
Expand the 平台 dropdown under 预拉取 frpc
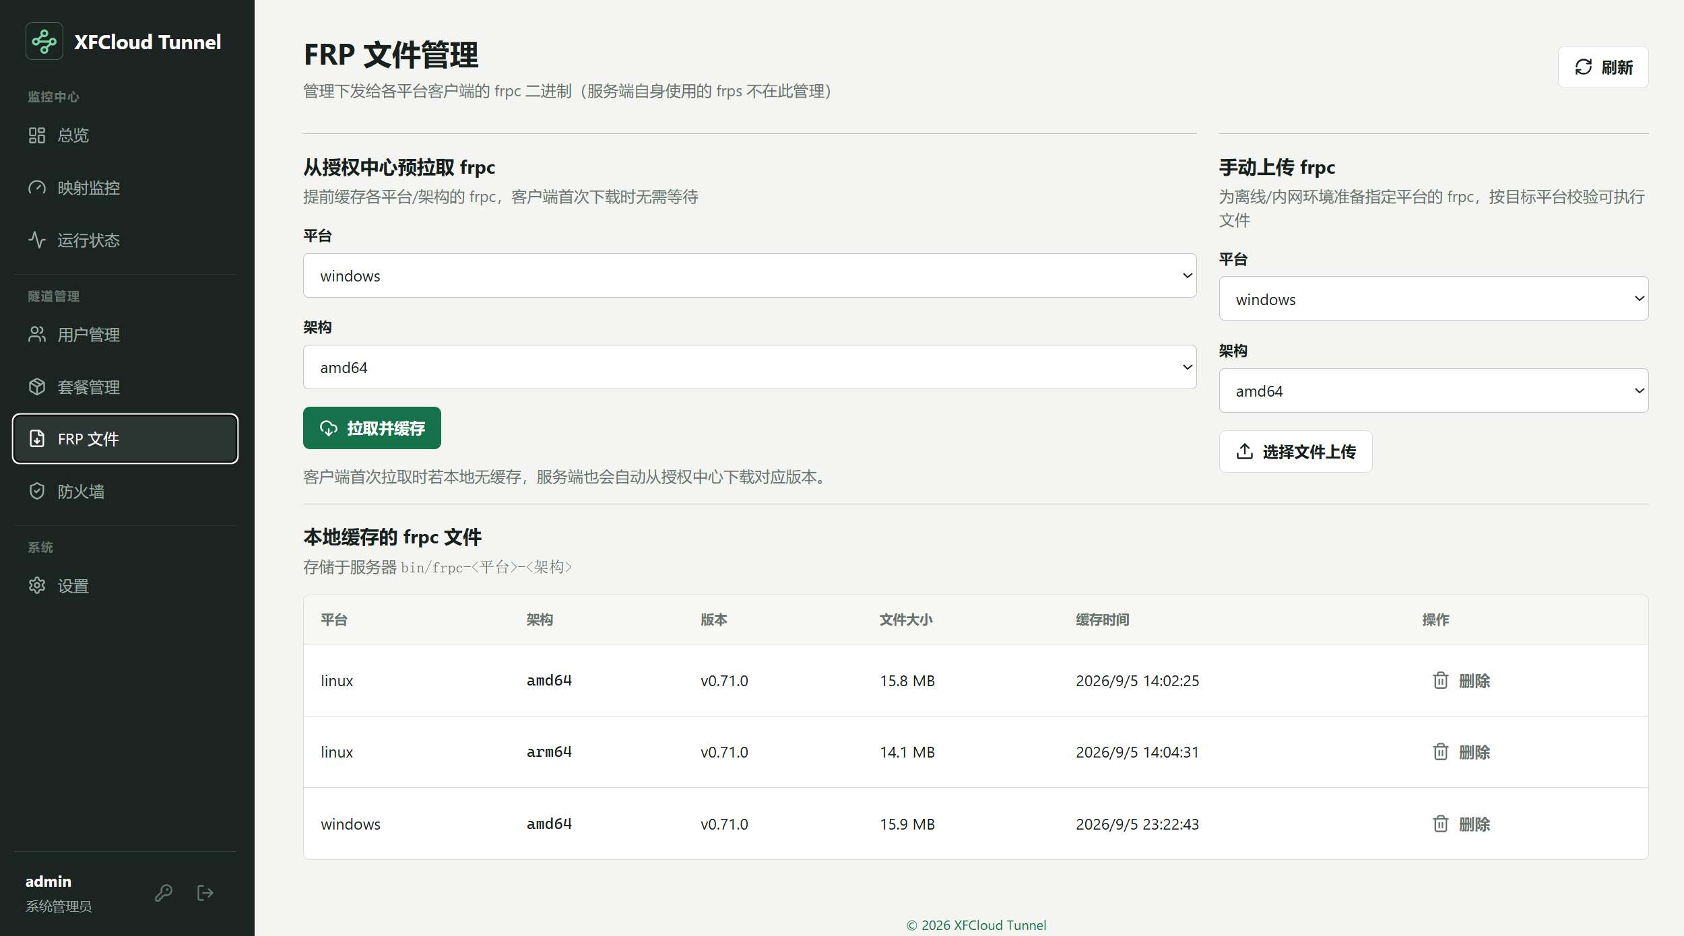click(750, 275)
